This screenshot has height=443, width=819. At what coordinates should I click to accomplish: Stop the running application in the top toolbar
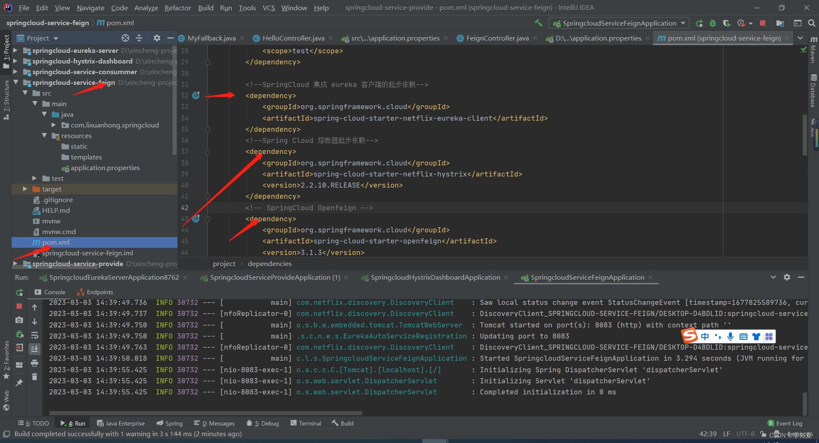click(x=763, y=23)
